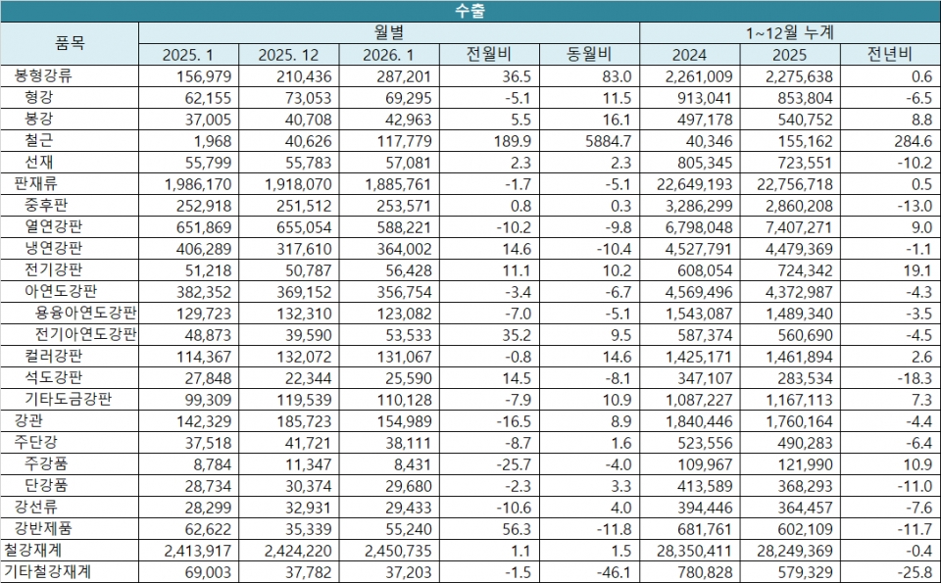The width and height of the screenshot is (941, 583).
Task: Click the 수출 table title header
Action: [x=470, y=12]
